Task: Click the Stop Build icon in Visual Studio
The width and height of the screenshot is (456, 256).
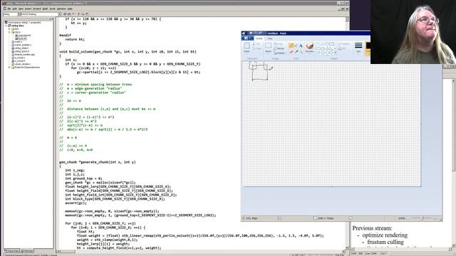Action: [x=73, y=14]
